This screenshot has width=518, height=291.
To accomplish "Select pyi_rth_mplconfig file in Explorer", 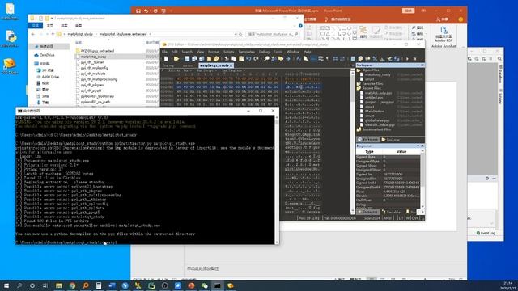I will pyautogui.click(x=94, y=68).
